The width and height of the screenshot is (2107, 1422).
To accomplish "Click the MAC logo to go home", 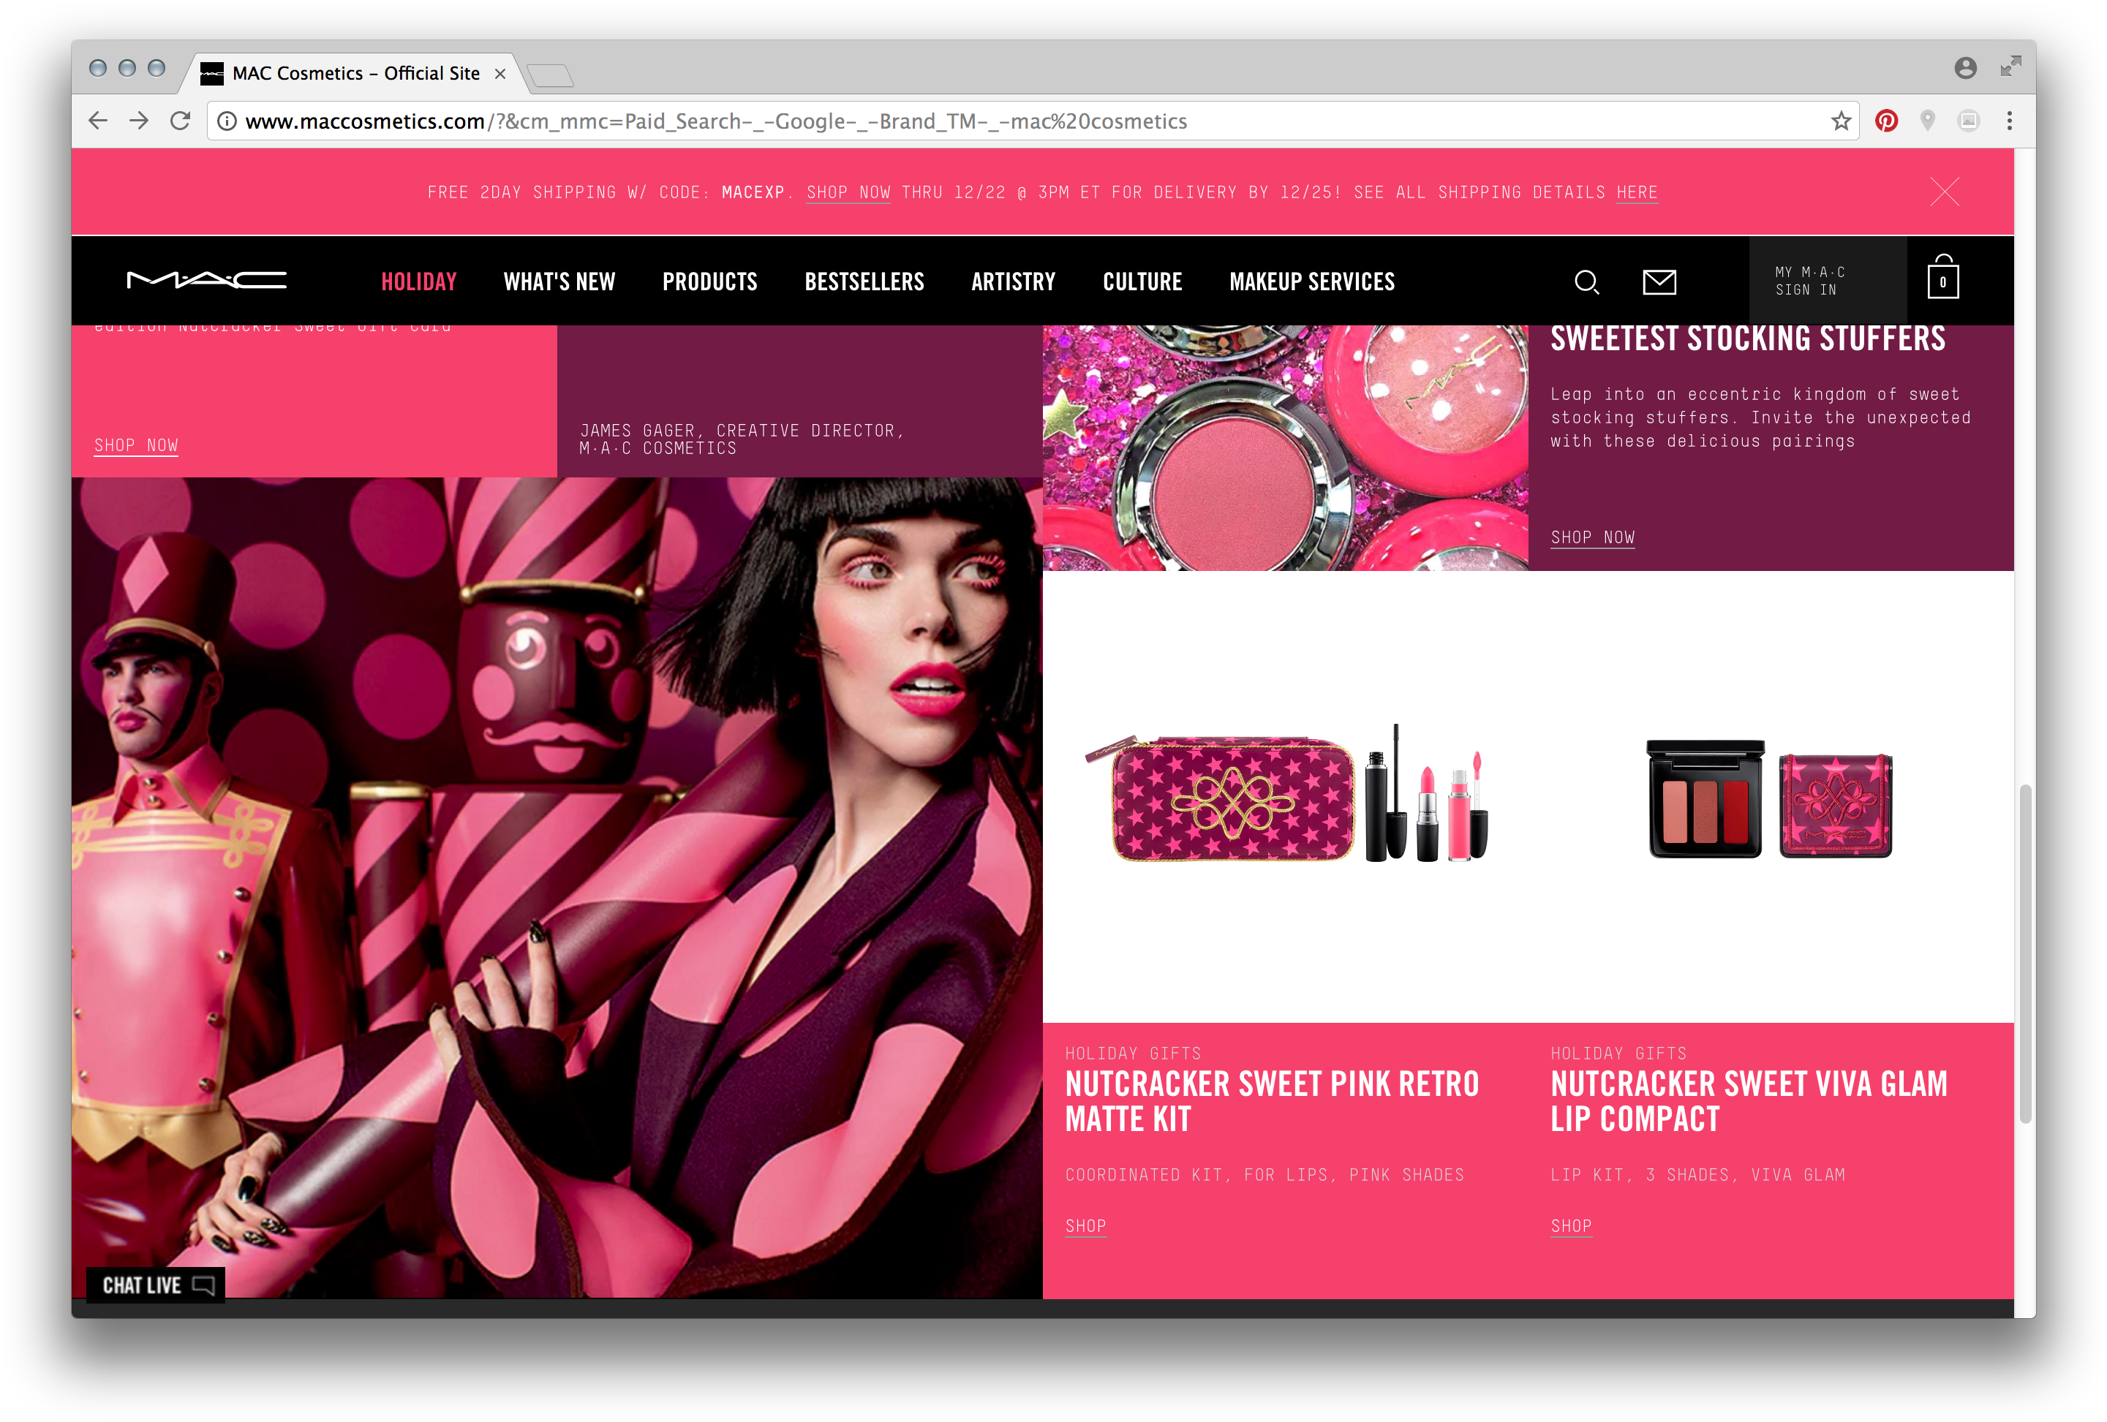I will pos(208,281).
